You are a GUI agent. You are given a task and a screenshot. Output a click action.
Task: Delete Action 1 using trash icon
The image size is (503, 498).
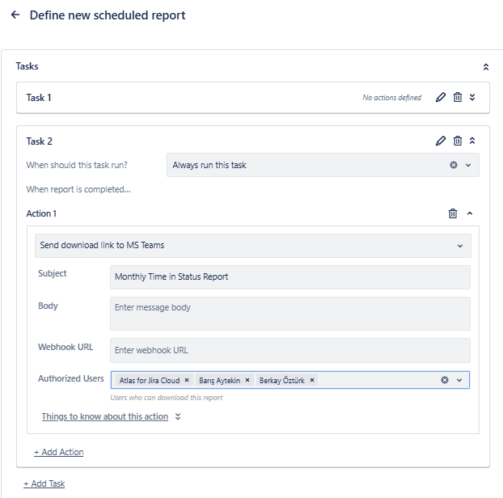click(453, 213)
